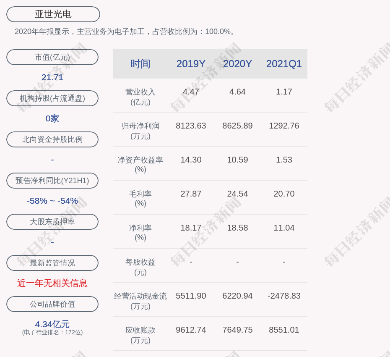Click the 时间 table header cell
This screenshot has height=357, width=390.
click(x=140, y=64)
